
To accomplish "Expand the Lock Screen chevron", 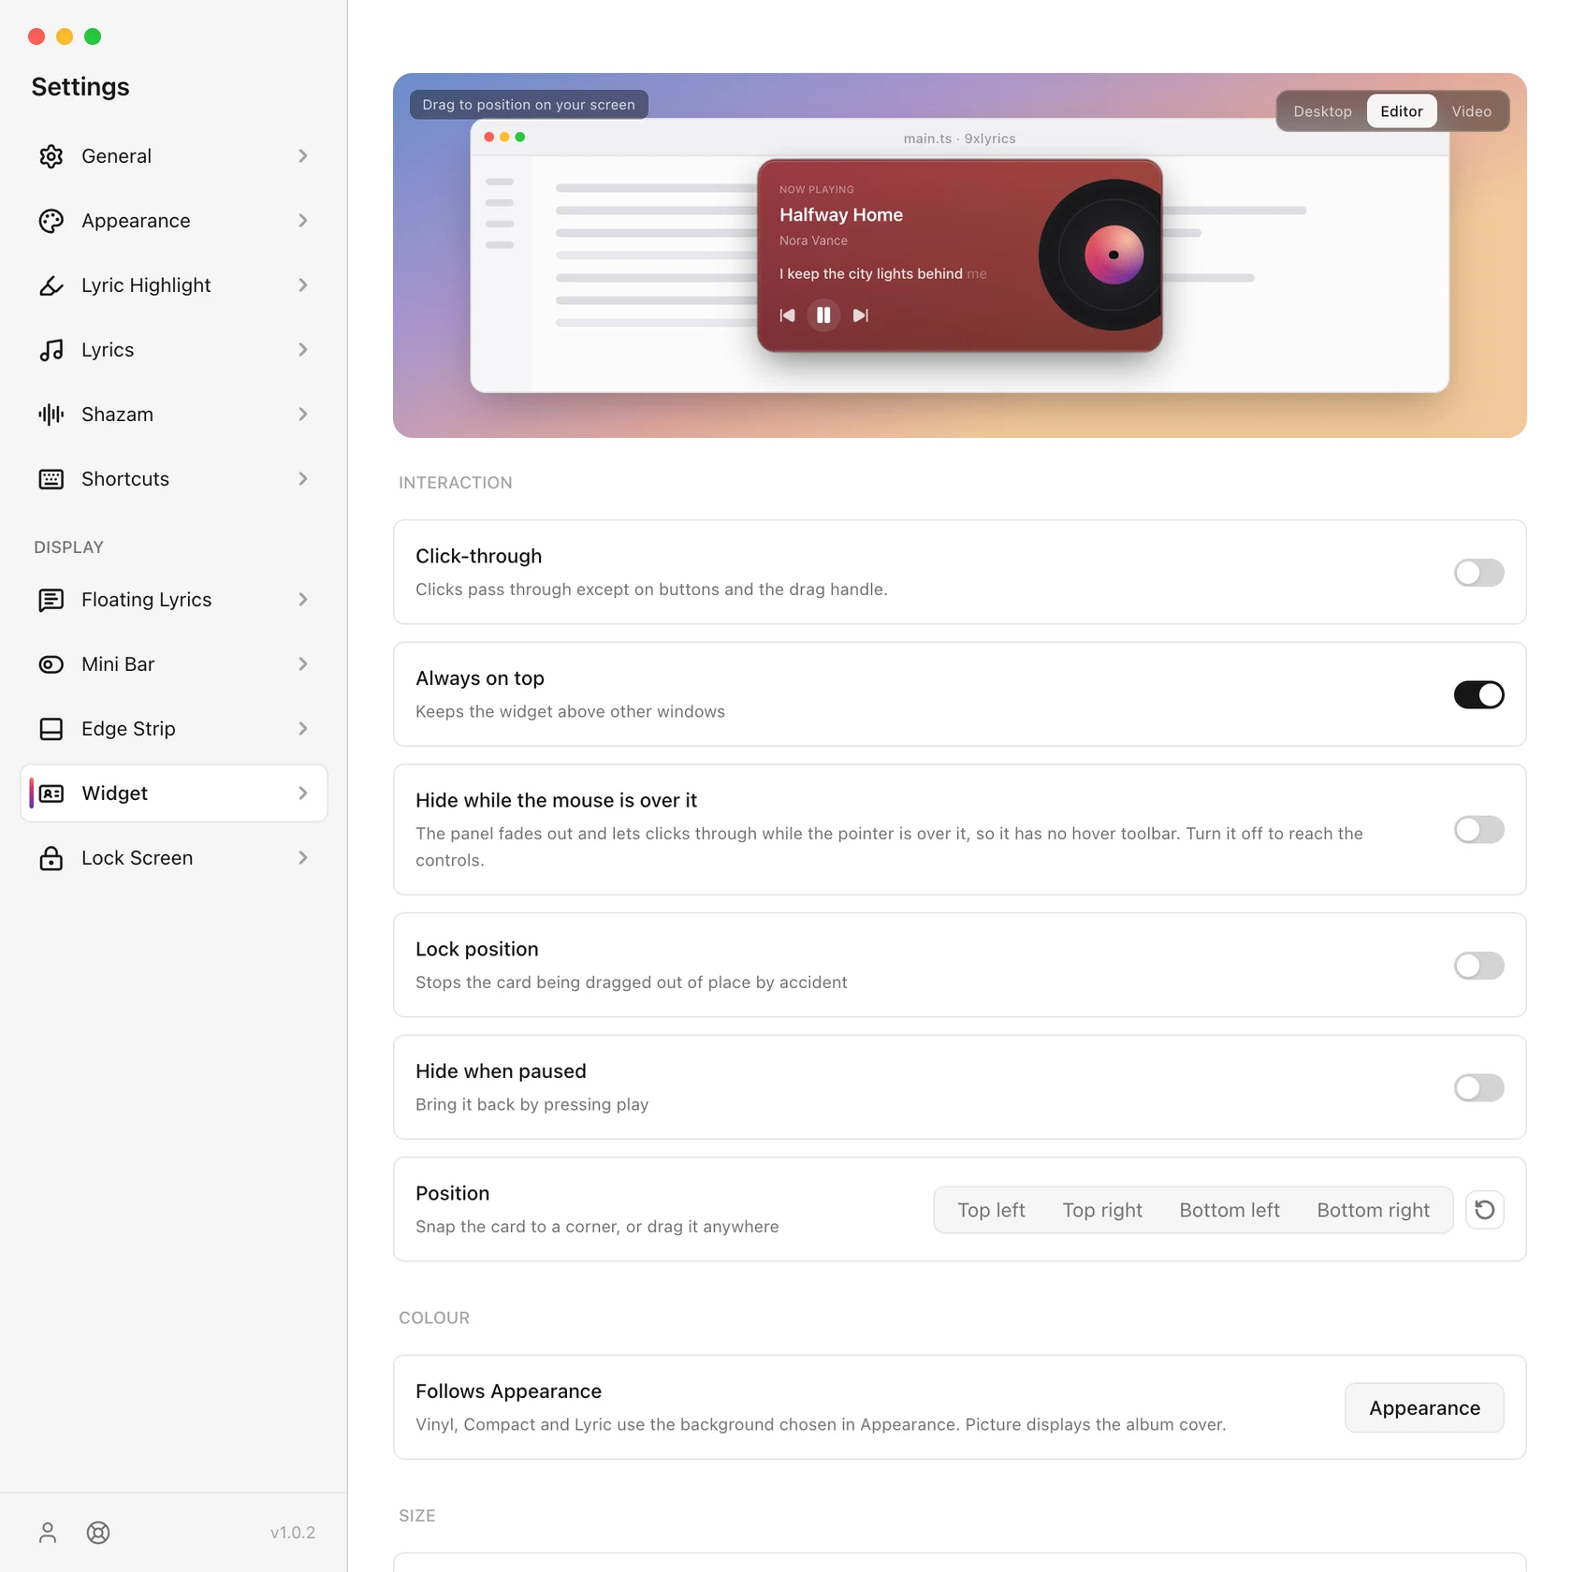I will (x=303, y=858).
